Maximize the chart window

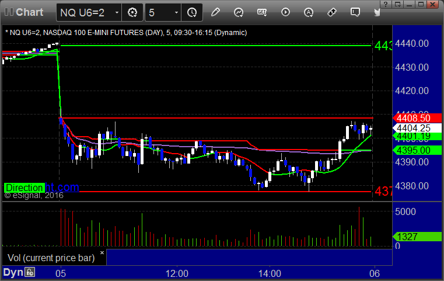click(421, 4)
